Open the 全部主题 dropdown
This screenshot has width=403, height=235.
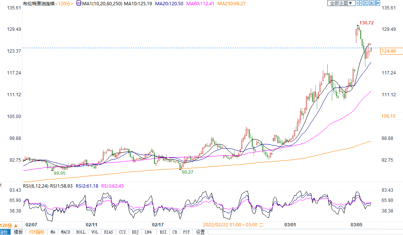[341, 3]
